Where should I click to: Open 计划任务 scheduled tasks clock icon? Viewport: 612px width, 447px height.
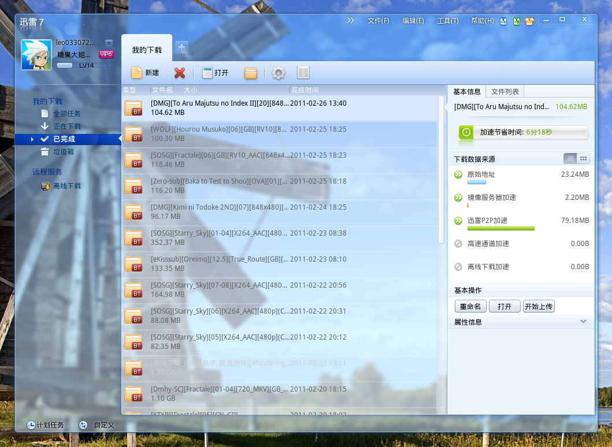(31, 425)
